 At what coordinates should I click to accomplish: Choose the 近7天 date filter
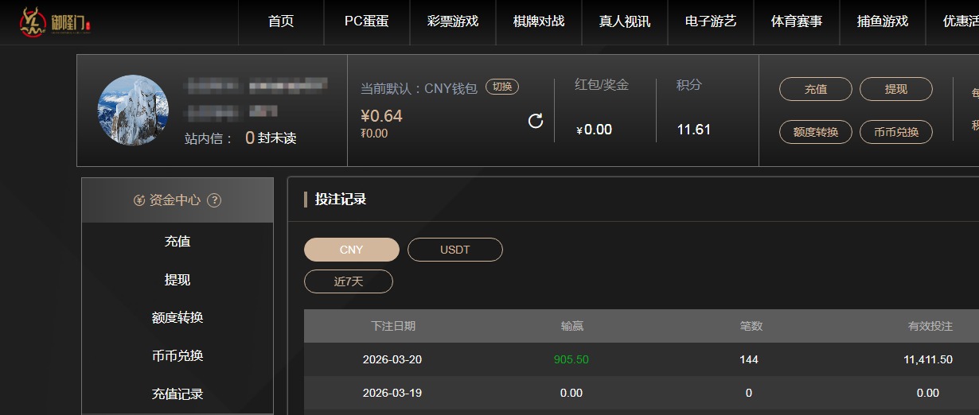pyautogui.click(x=349, y=281)
